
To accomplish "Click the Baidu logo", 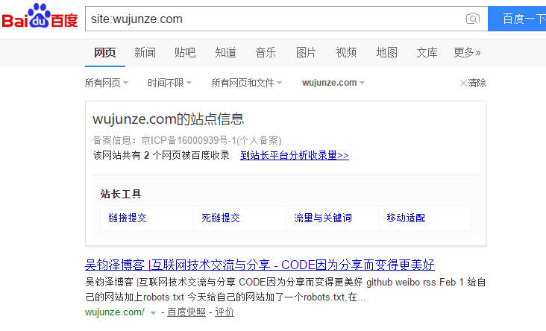I will pos(40,16).
